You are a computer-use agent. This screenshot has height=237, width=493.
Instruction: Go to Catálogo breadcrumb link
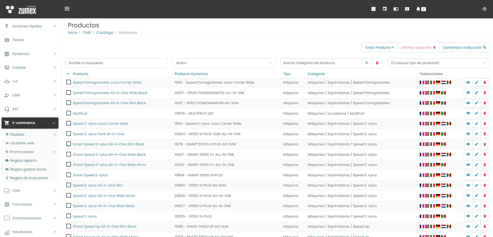105,33
